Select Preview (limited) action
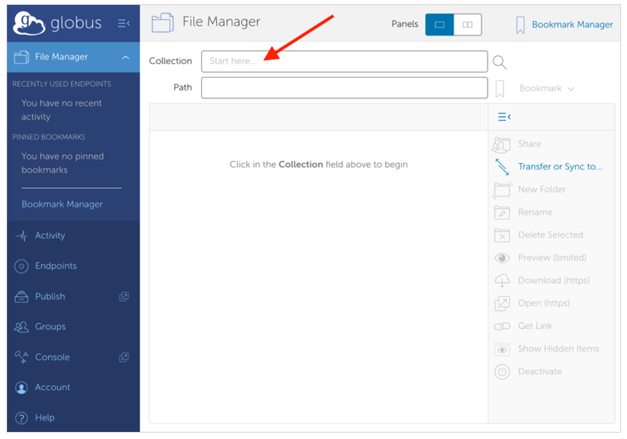This screenshot has height=439, width=627. point(552,258)
